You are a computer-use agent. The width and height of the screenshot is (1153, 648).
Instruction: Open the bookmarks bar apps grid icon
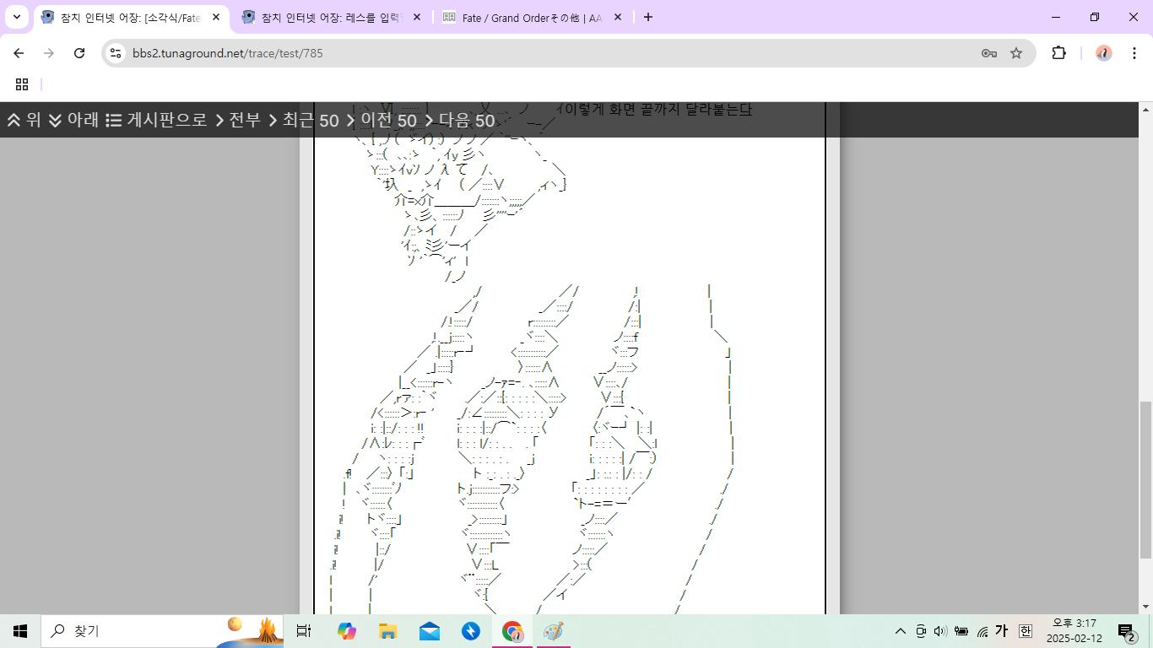click(x=22, y=84)
